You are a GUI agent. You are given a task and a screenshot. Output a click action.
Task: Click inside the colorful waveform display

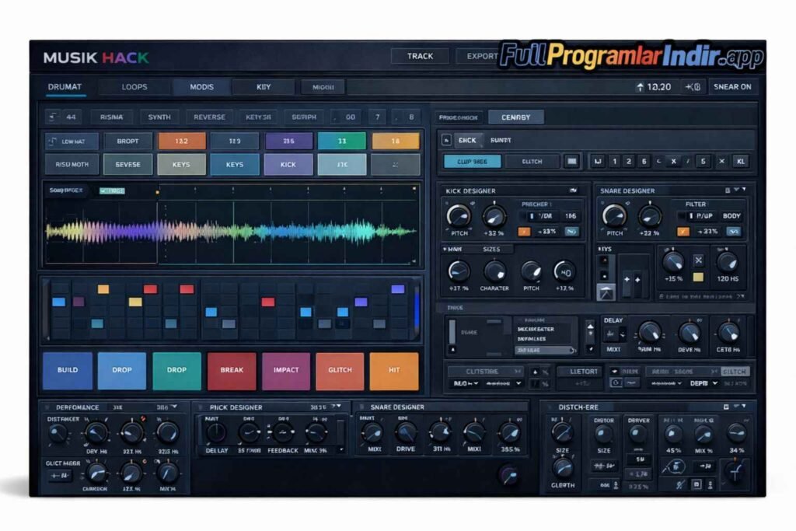233,231
